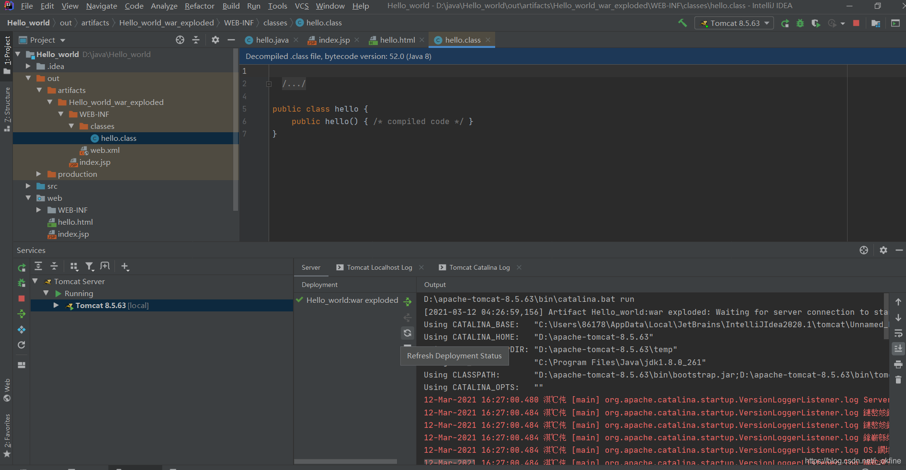Viewport: 906px width, 470px height.
Task: Open the VCS menu
Action: click(x=302, y=6)
